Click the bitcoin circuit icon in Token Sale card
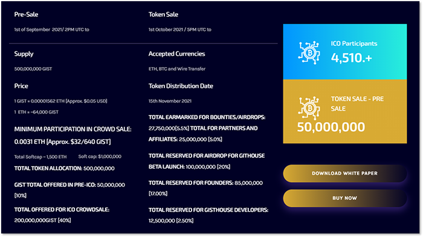Viewport: 423px width, 237px height. click(309, 108)
